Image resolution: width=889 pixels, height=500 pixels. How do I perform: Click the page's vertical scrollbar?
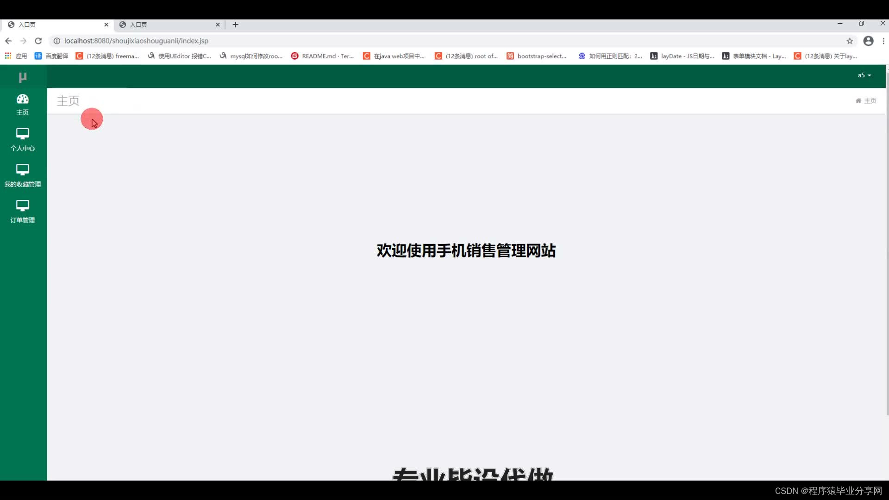[x=887, y=241]
